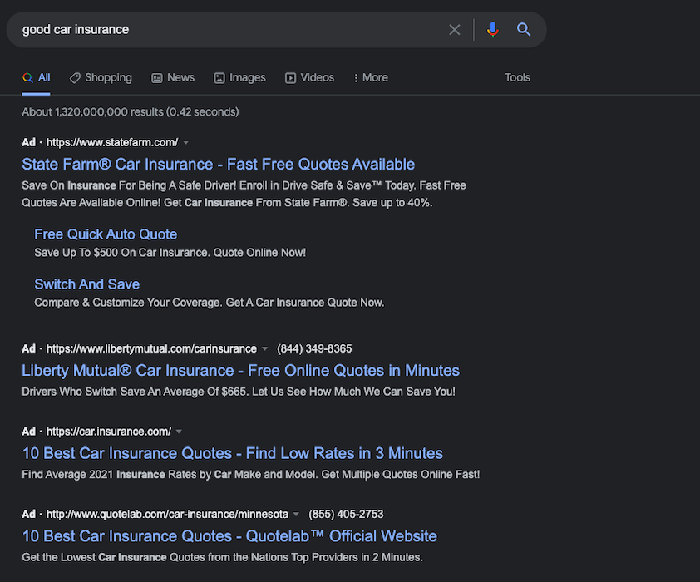Click the Ad label of the State Farm result
Screen dimensions: 700x582
pyautogui.click(x=28, y=142)
